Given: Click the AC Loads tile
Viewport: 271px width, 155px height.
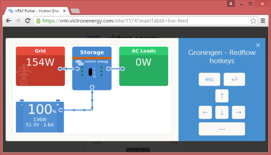Looking at the screenshot, I should point(143,66).
